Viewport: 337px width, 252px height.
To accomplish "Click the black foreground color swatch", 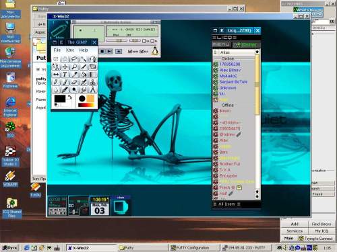I will [60, 99].
